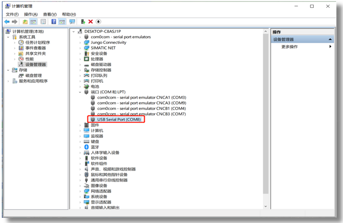This screenshot has width=343, height=223.
Task: Select 磁盘管理 in left tree
Action: 33,76
